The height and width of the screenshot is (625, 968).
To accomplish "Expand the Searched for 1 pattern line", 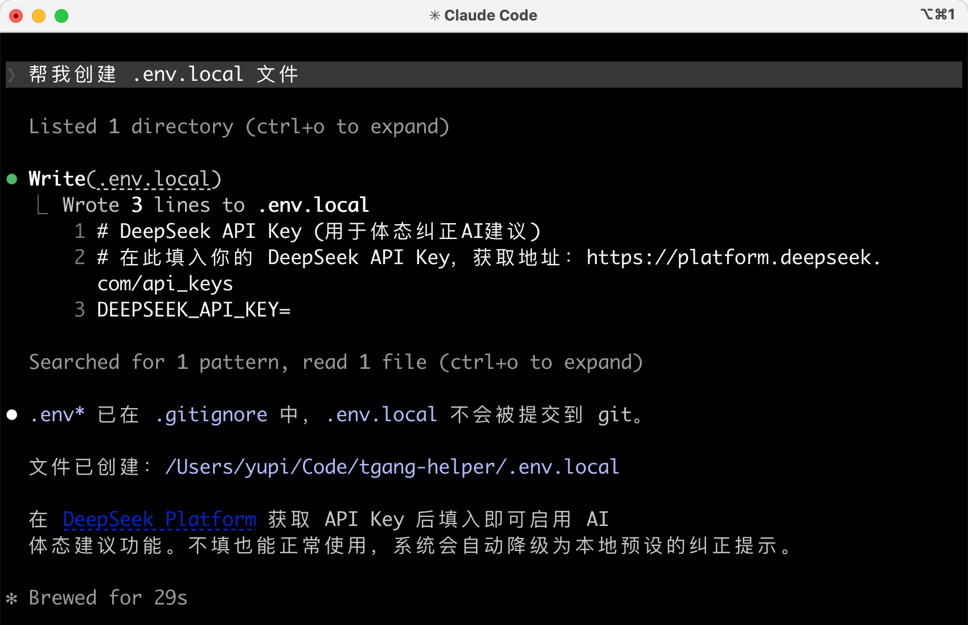I will pos(336,362).
